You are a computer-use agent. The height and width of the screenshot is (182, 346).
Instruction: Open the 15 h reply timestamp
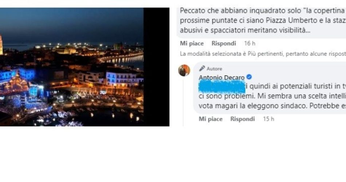click(268, 119)
